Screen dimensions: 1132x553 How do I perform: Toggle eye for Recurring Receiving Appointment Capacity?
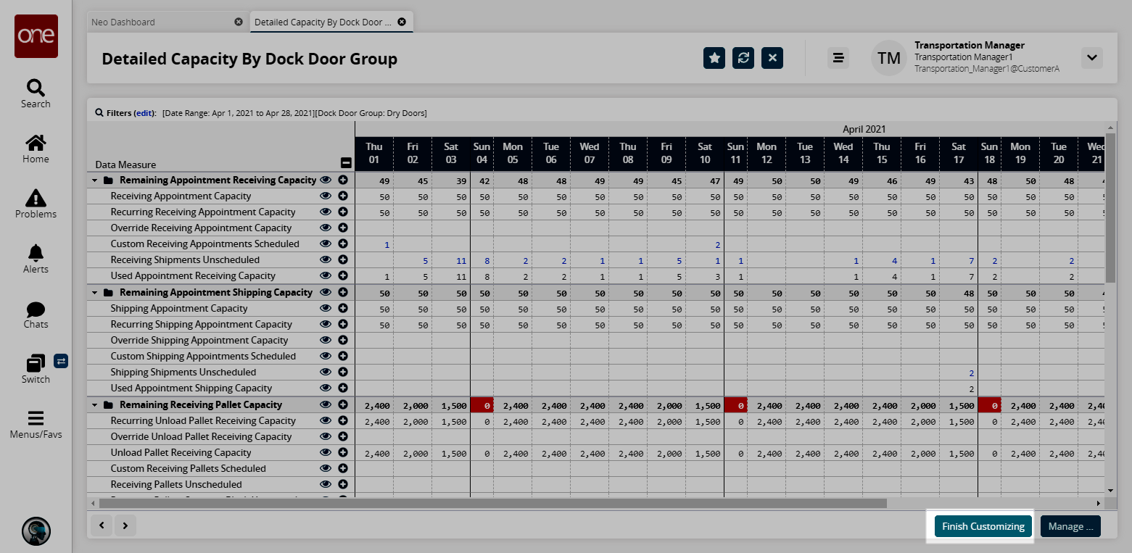coord(326,212)
